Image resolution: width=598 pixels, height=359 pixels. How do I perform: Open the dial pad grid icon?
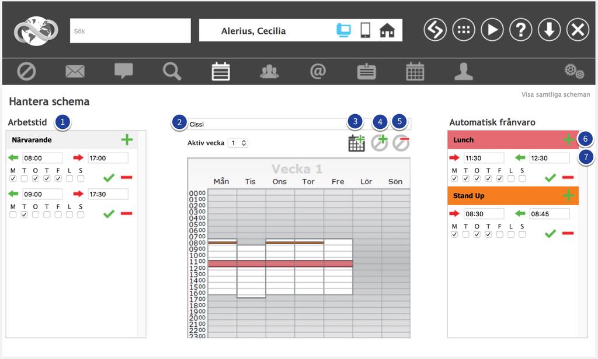463,30
